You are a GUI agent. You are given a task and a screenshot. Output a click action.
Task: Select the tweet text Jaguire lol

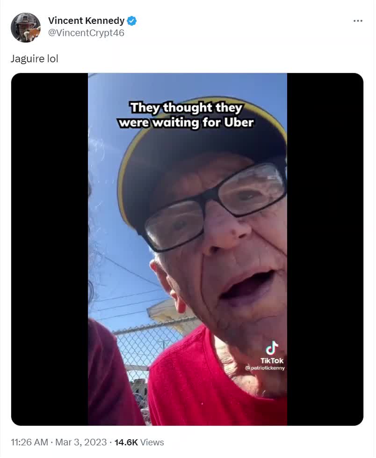[x=35, y=59]
